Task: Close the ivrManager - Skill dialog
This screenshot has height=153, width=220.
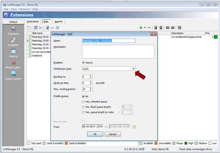Action: [153, 34]
